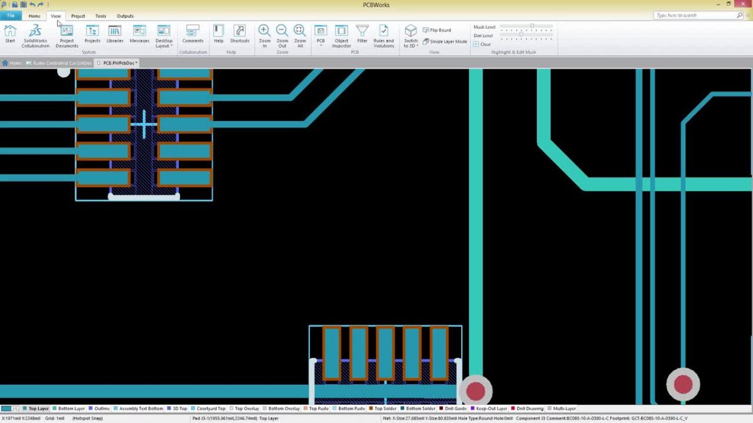Screen dimensions: 753x423
Task: Toggle the Clear mask option
Action: coord(484,44)
